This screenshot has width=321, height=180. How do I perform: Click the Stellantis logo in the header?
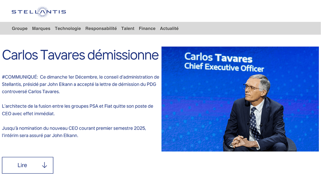[x=38, y=12]
